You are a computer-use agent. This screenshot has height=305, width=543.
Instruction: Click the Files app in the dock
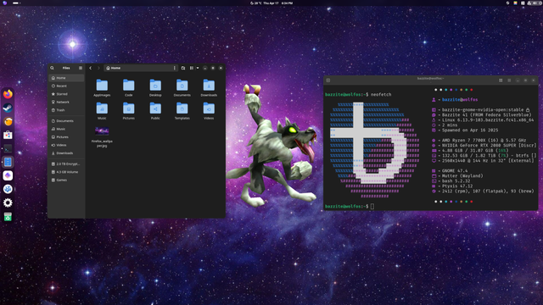click(8, 162)
